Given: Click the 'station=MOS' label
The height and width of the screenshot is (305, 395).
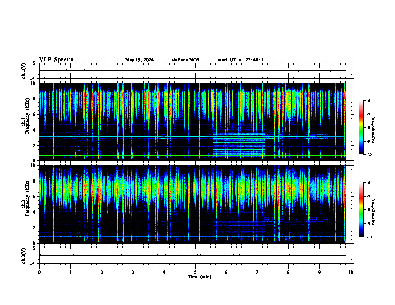Looking at the screenshot, I should 186,60.
